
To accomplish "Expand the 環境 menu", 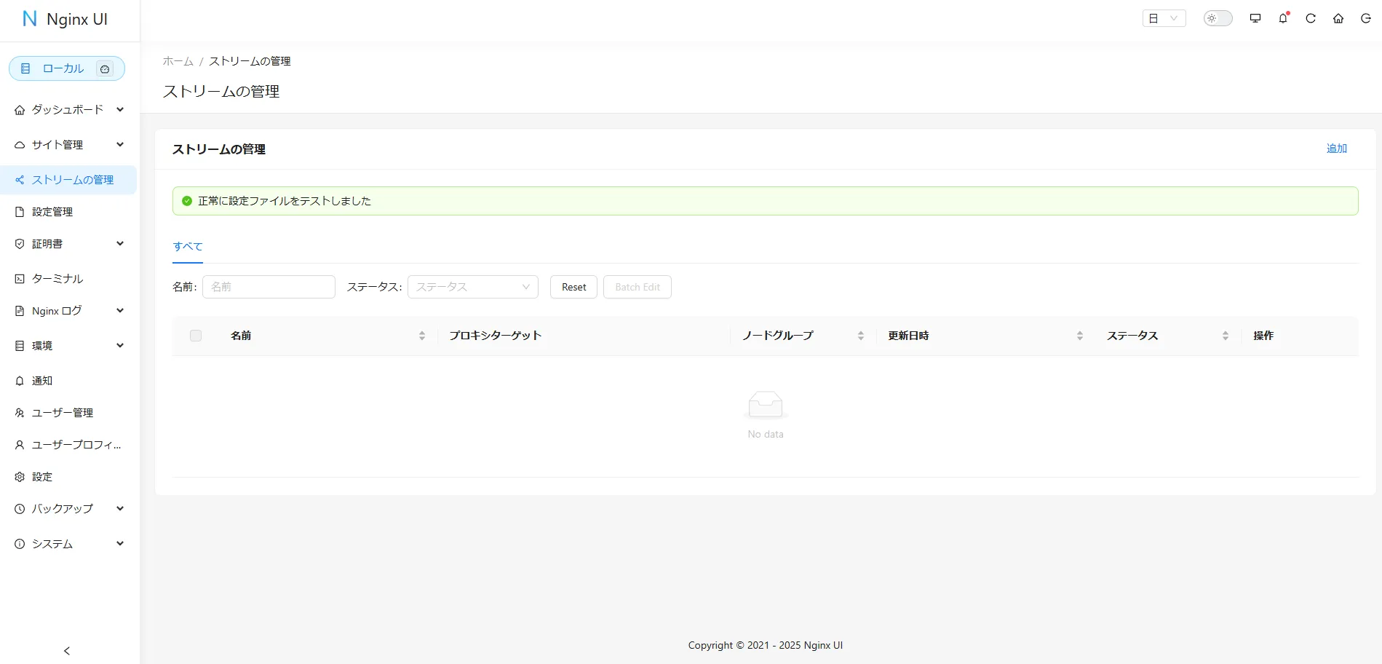I will 68,346.
